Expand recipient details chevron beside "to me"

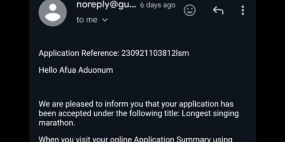pyautogui.click(x=105, y=20)
